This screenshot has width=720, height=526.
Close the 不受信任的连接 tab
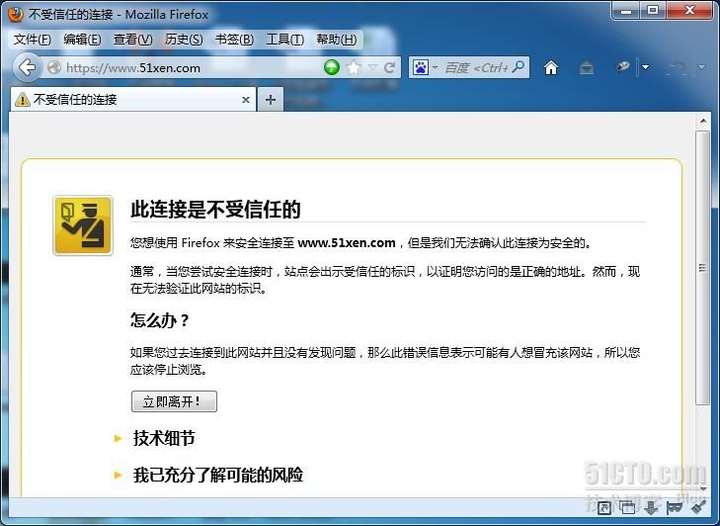[x=246, y=100]
